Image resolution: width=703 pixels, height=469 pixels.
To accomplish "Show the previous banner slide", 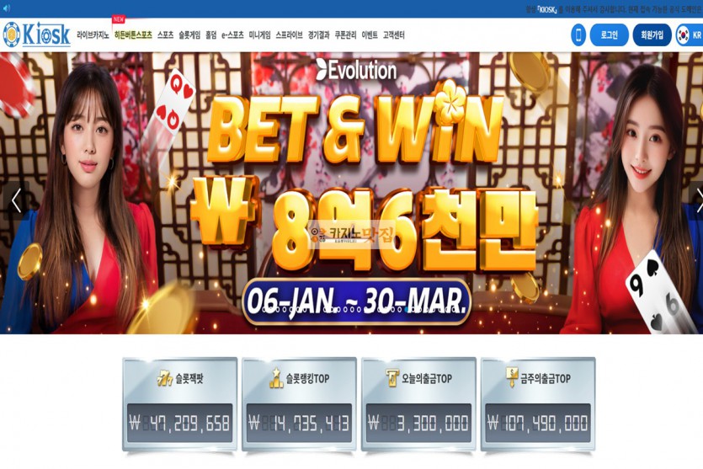I will [16, 200].
